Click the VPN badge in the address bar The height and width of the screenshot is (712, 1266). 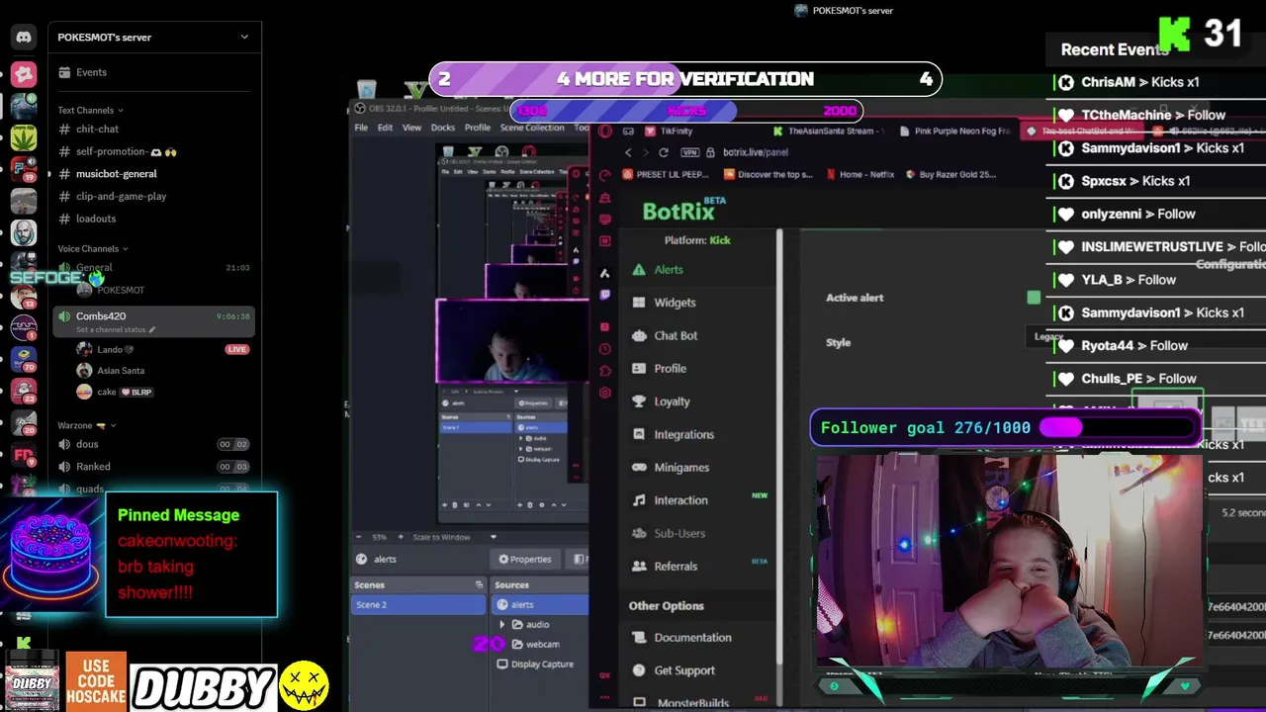point(690,152)
